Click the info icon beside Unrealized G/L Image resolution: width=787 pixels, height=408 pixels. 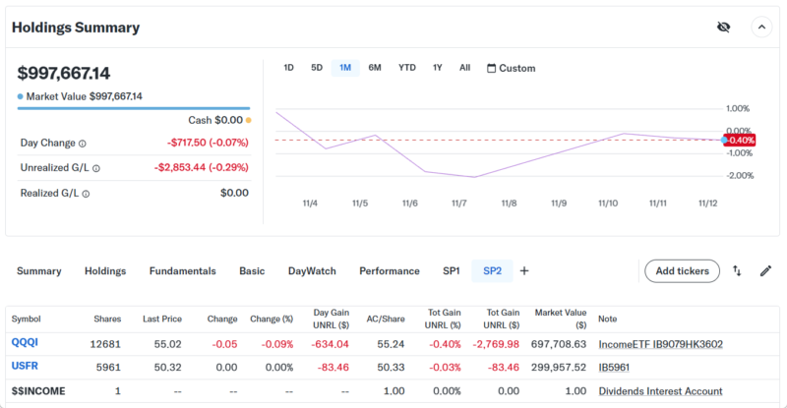point(96,168)
